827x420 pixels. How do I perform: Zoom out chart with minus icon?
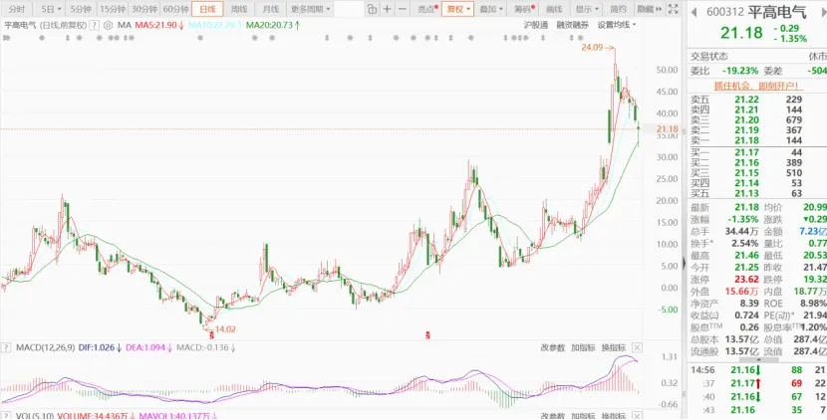click(x=402, y=9)
